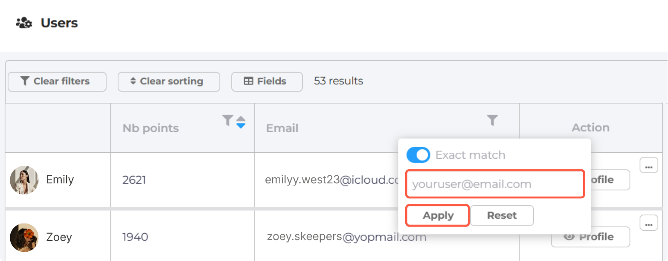Click the email filter text field

494,184
